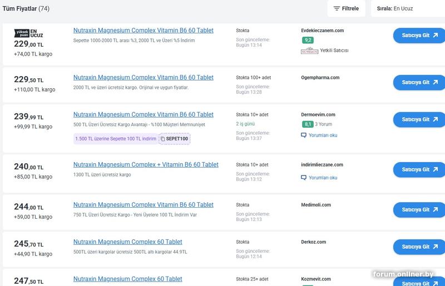The width and height of the screenshot is (445, 286).
Task: Click the Dermoevim.com seller name
Action: [x=318, y=115]
